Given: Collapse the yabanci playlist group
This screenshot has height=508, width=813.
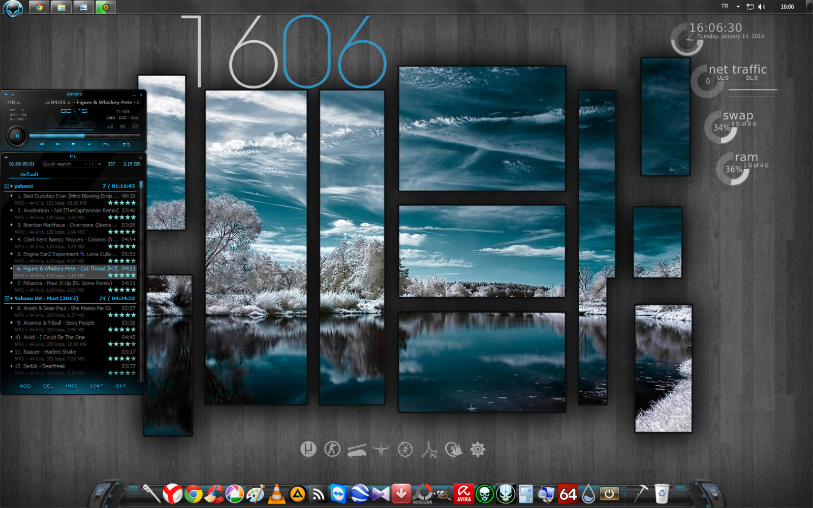Looking at the screenshot, I should [x=7, y=186].
